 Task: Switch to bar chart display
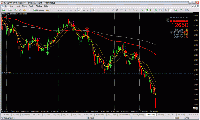click(x=142, y=10)
